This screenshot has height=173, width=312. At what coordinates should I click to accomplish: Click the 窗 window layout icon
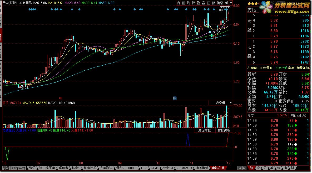coord(203,3)
